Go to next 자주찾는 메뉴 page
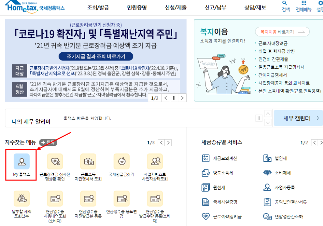This screenshot has width=323, height=226. point(168,143)
